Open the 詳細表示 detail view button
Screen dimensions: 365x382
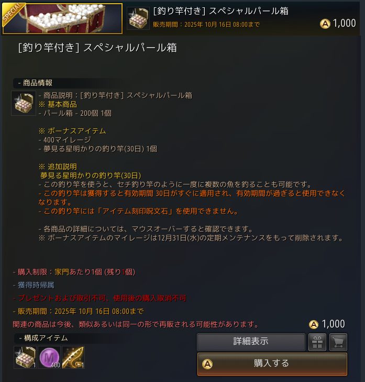tap(251, 342)
